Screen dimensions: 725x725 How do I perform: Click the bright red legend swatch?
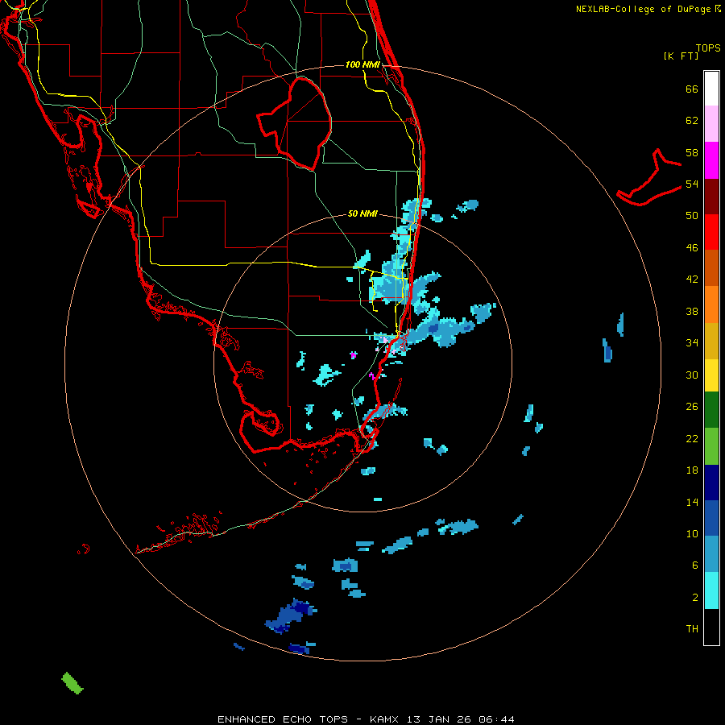click(x=711, y=232)
